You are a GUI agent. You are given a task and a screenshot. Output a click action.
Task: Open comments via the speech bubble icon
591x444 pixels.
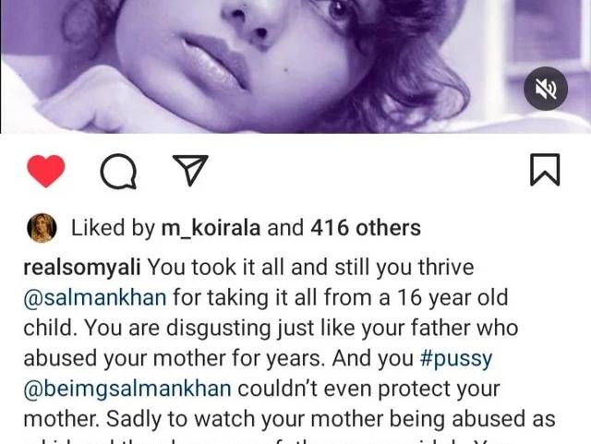pyautogui.click(x=118, y=171)
